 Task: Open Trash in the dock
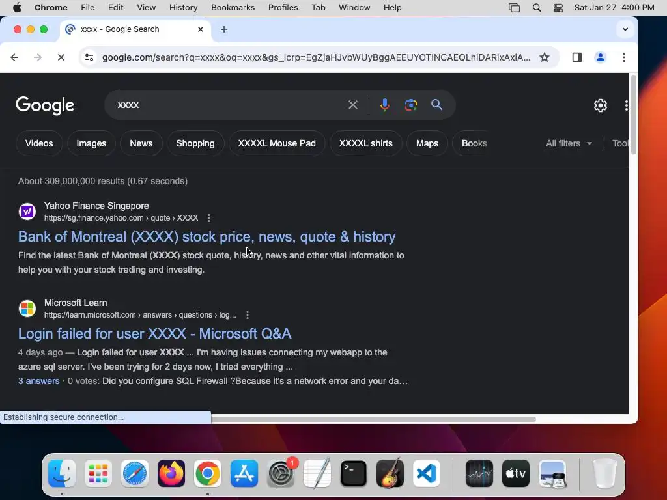click(x=604, y=473)
